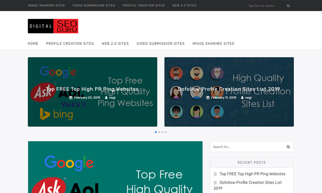This screenshot has width=322, height=193.
Task: Open the large featured post image below slider
Action: coord(115,167)
